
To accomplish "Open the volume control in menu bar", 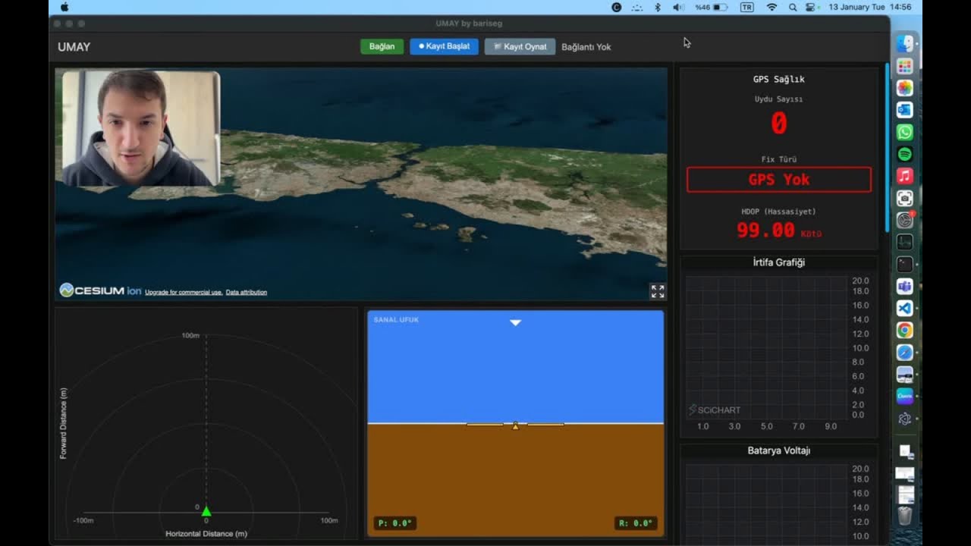I will 678,7.
